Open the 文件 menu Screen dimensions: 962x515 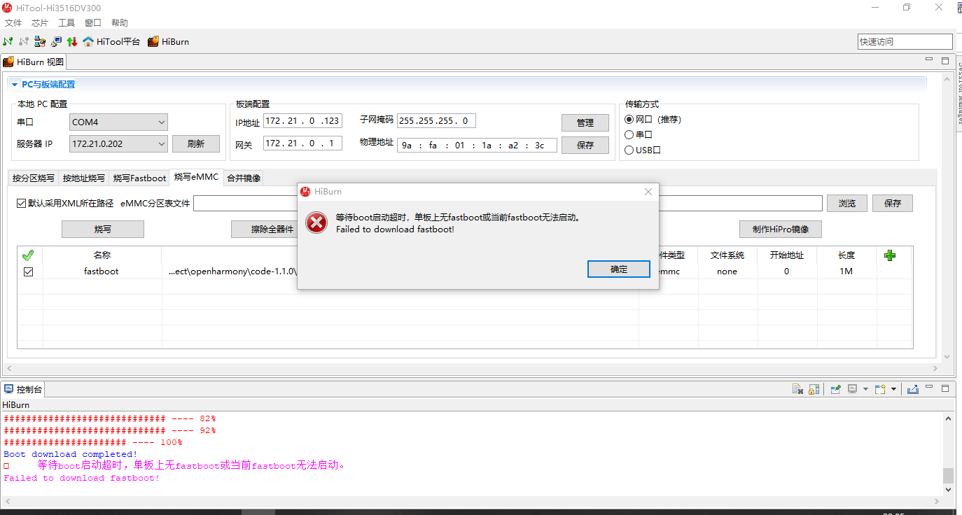coord(13,23)
